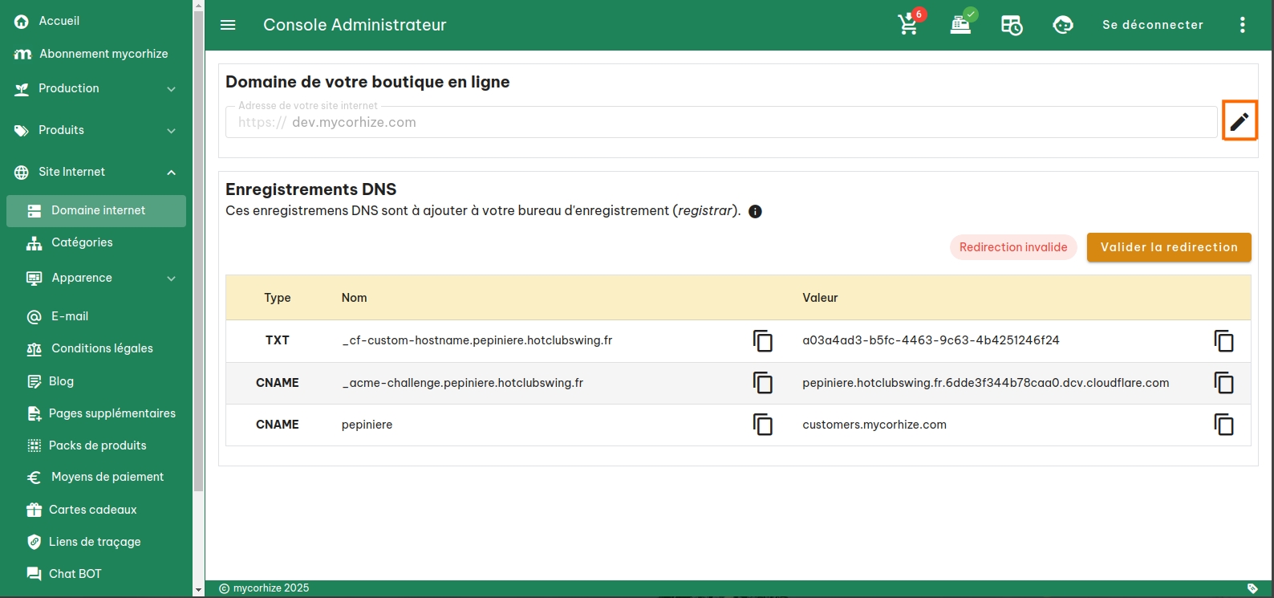The image size is (1274, 598).
Task: Click the Catégories hierarchy icon
Action: (34, 243)
